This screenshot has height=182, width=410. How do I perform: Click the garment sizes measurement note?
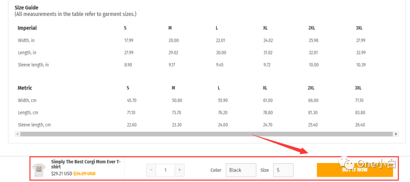76,14
